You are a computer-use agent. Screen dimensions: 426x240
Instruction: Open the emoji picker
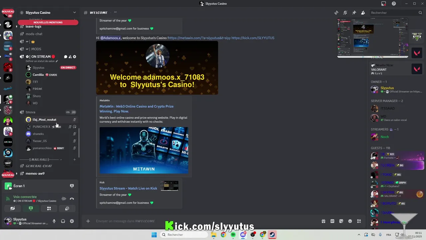pos(350,221)
